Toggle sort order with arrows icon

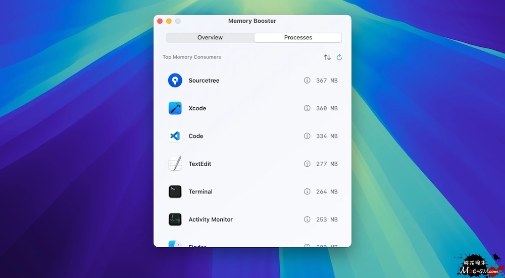point(327,57)
